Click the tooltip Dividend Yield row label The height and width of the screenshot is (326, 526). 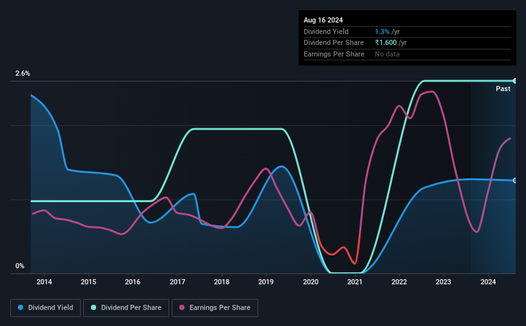pos(326,31)
